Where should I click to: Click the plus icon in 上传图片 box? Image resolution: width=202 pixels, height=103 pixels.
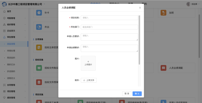pyautogui.click(x=88, y=62)
